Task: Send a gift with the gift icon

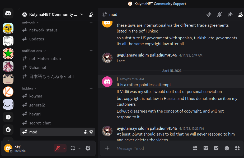Action: pos(195,148)
